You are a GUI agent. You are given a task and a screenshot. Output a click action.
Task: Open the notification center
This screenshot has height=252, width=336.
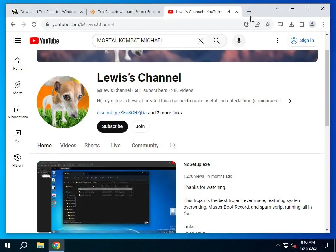tap(325, 245)
